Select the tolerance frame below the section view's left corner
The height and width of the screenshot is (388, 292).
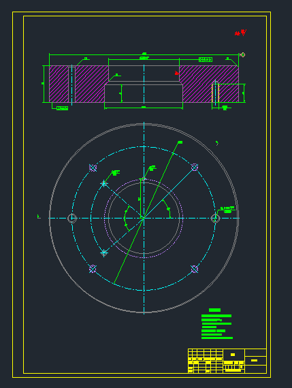tap(62, 108)
